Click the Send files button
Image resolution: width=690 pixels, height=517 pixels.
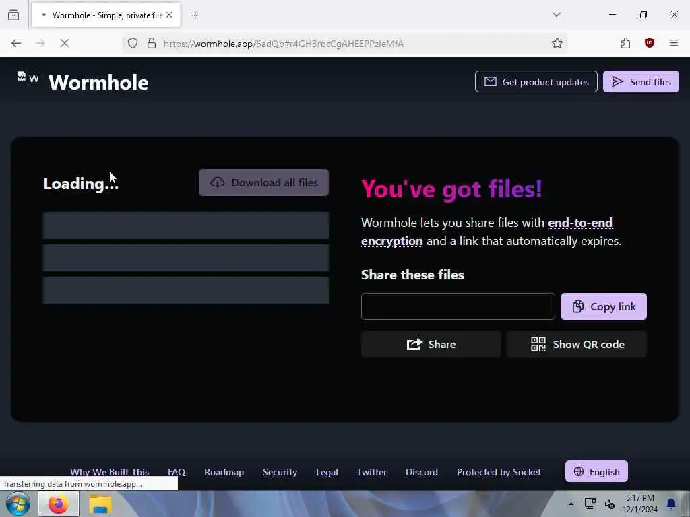click(641, 81)
